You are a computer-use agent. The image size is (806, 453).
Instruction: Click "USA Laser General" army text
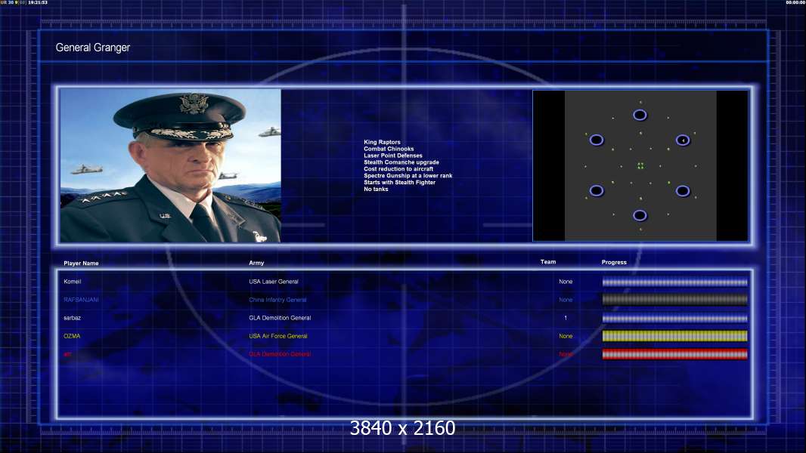pyautogui.click(x=274, y=282)
